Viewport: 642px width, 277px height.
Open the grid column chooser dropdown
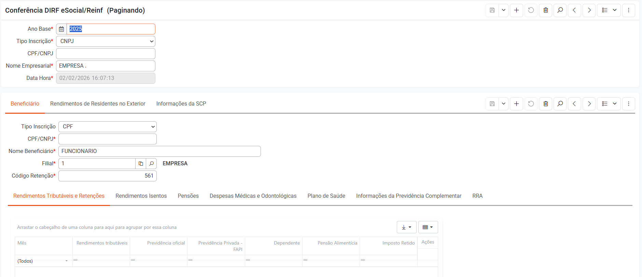[x=428, y=227]
